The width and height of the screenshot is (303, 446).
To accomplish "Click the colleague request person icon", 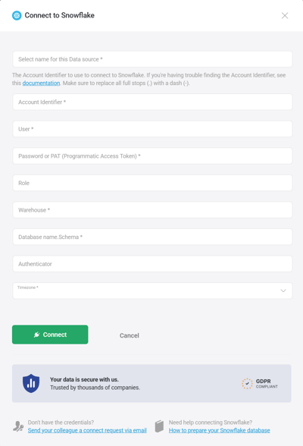I will [x=18, y=426].
